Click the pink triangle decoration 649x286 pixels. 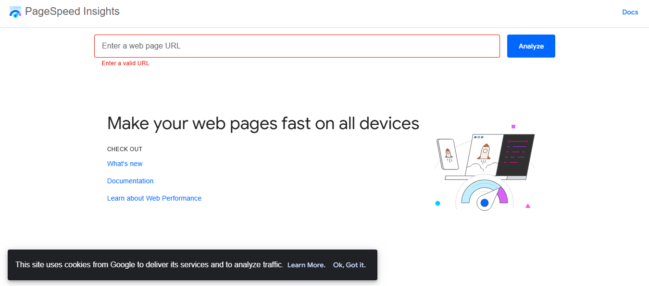point(528,205)
